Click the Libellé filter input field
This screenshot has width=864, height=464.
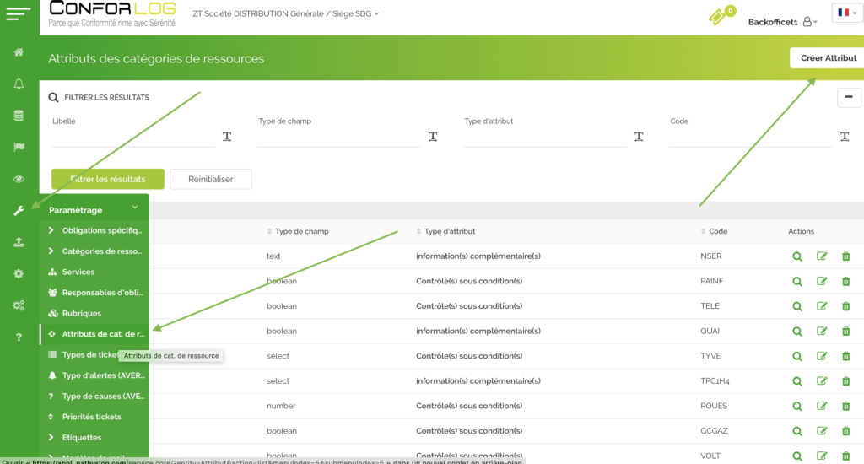point(133,137)
